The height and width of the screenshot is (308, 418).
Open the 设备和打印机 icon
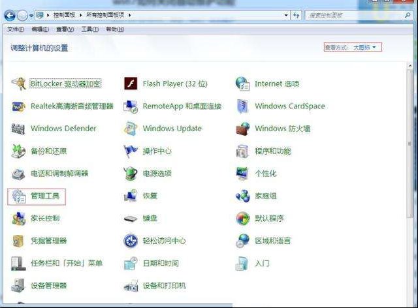pos(131,286)
